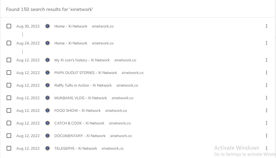Click the favicon beside My Xi coin's history
The height and width of the screenshot is (158, 276).
[48, 60]
